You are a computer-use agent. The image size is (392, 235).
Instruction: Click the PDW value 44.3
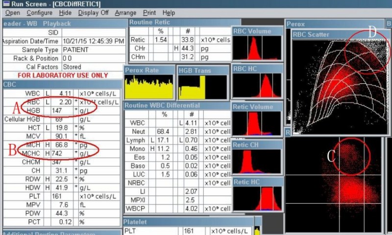[62, 213]
